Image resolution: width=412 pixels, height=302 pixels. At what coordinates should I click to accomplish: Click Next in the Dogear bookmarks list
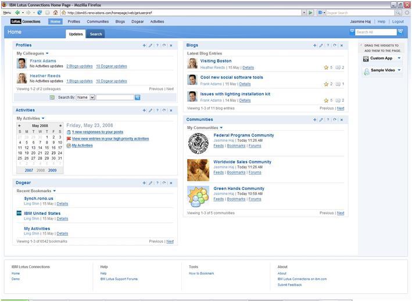click(170, 242)
